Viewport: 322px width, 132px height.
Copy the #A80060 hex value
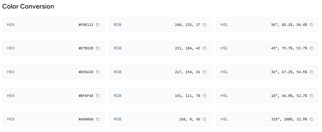click(98, 119)
